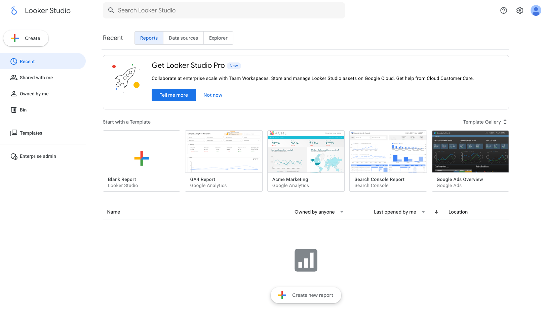Click the plus icon on Blank Report card
The height and width of the screenshot is (320, 541).
142,158
